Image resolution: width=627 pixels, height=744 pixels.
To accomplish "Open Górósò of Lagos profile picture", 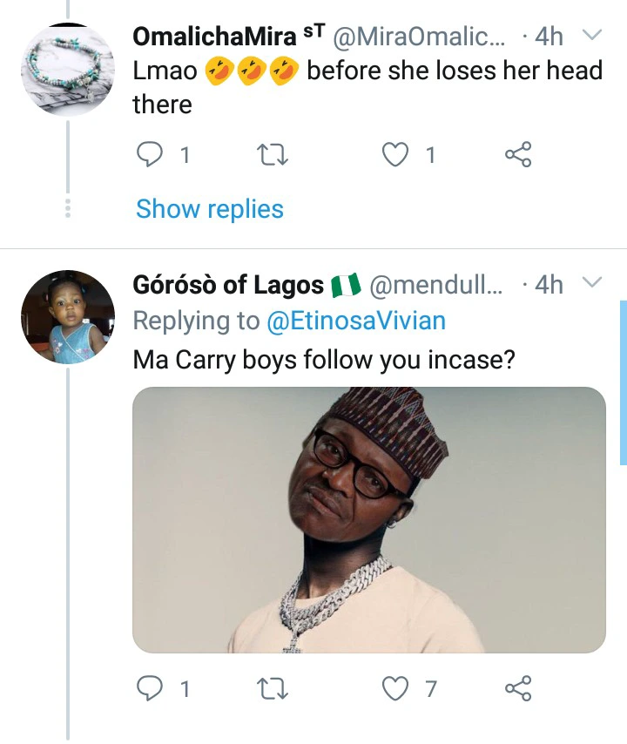I will coord(68,315).
